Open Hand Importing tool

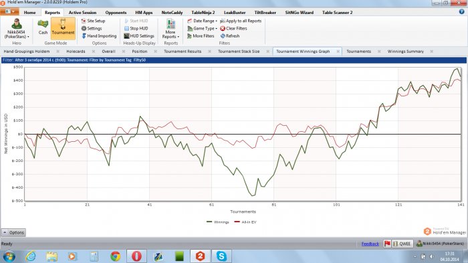coord(99,36)
